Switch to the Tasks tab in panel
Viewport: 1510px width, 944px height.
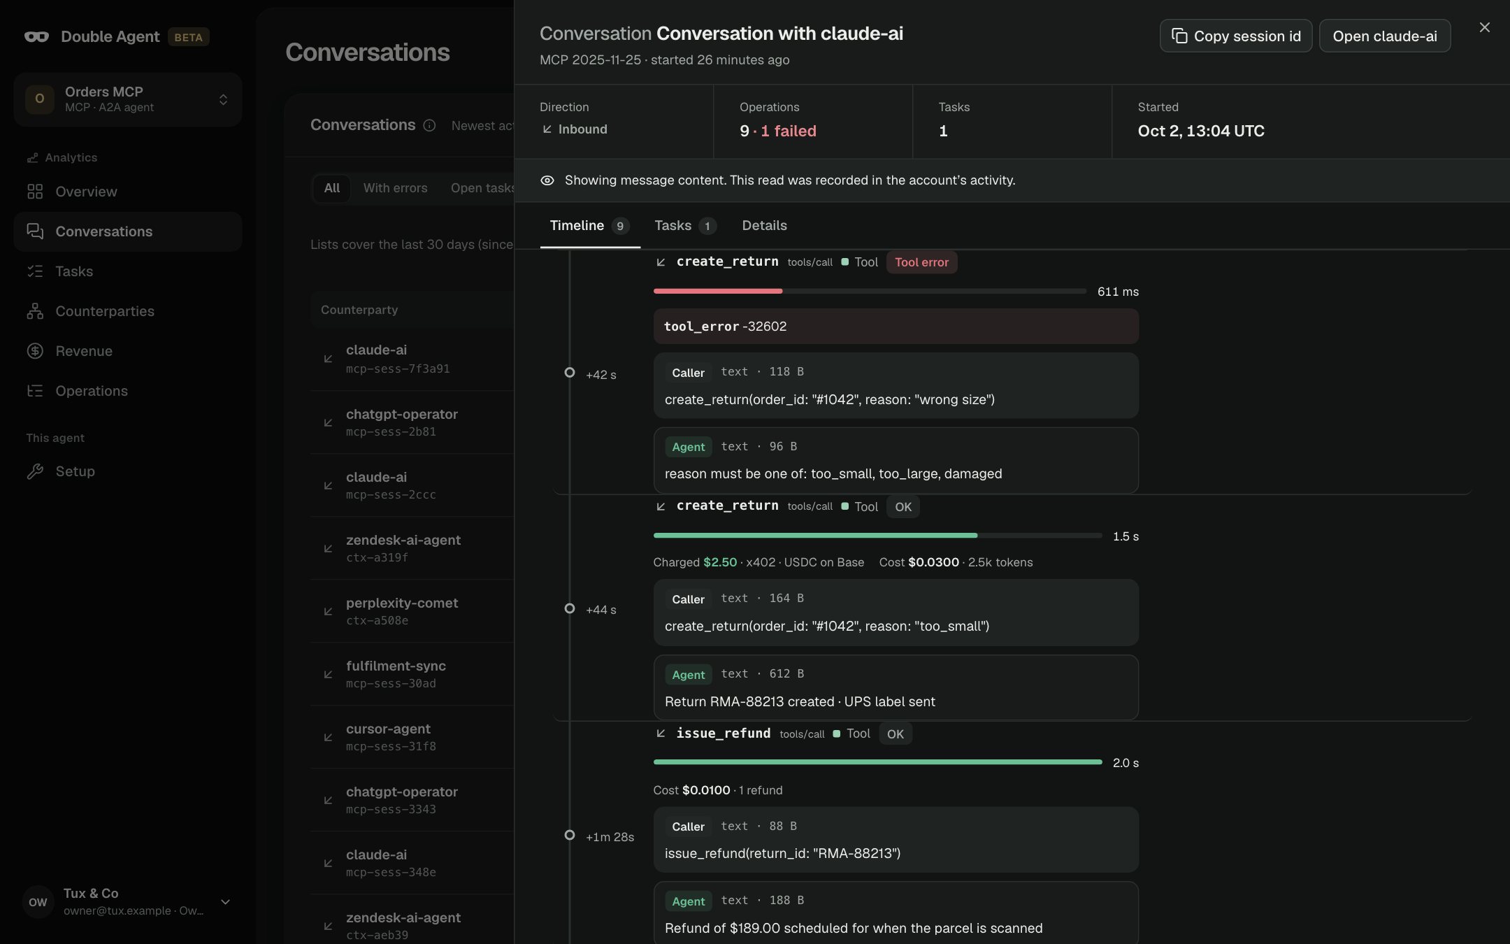[x=685, y=226]
